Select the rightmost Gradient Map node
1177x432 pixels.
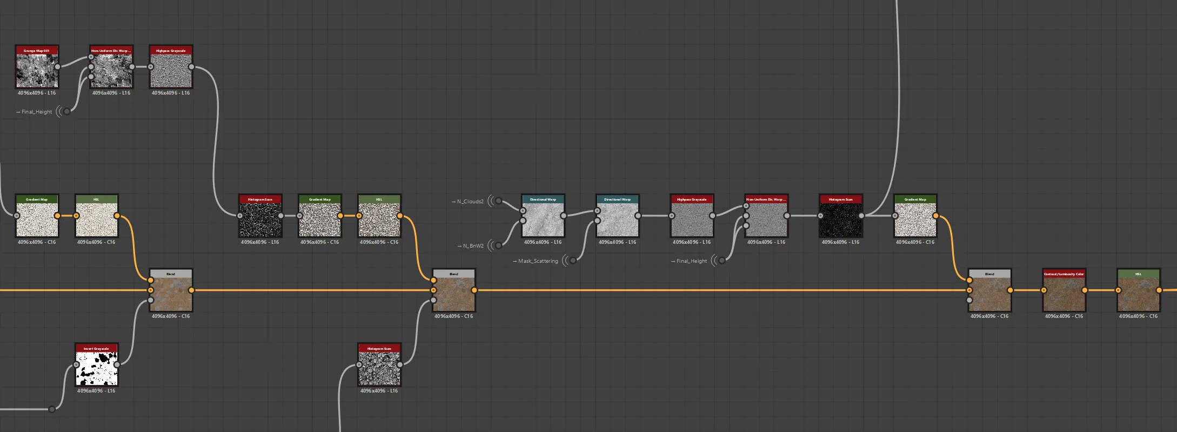pos(915,216)
